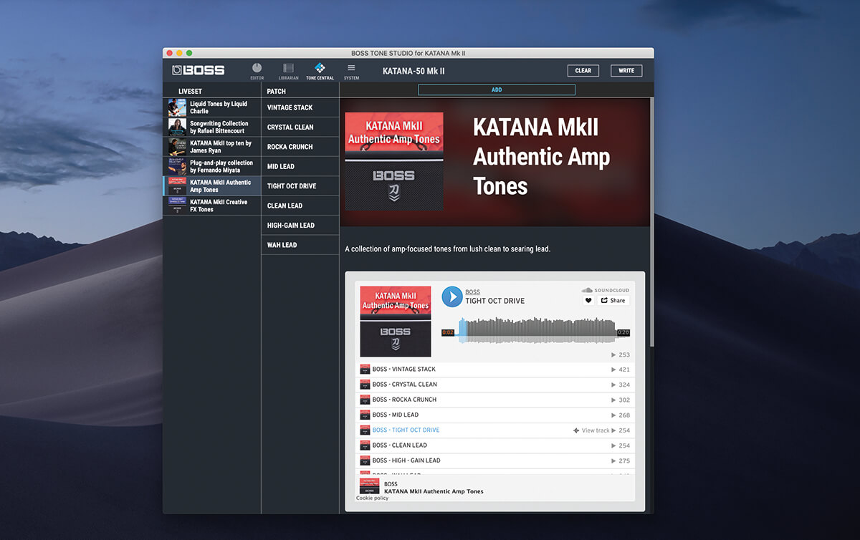Click the footer playlist artwork thumbnail

(369, 486)
